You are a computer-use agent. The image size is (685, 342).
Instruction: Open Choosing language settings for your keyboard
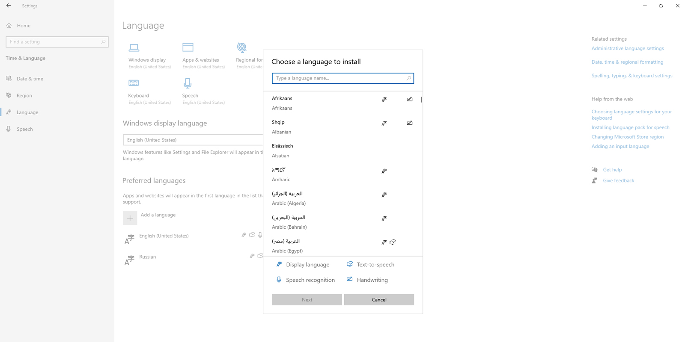(x=632, y=115)
